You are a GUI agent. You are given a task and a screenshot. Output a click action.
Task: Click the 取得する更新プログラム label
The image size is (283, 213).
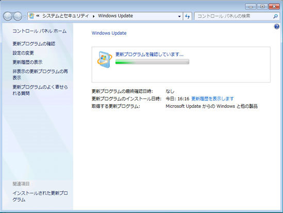click(116, 106)
